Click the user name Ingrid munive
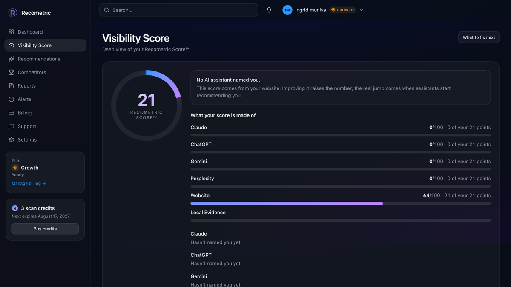The height and width of the screenshot is (287, 511). pos(310,10)
